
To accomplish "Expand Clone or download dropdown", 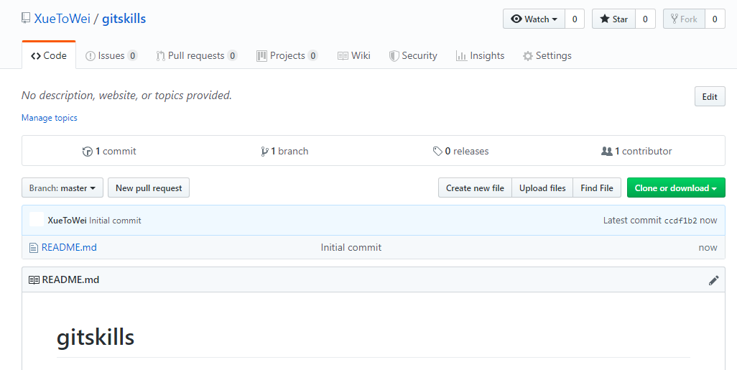I will pos(676,188).
